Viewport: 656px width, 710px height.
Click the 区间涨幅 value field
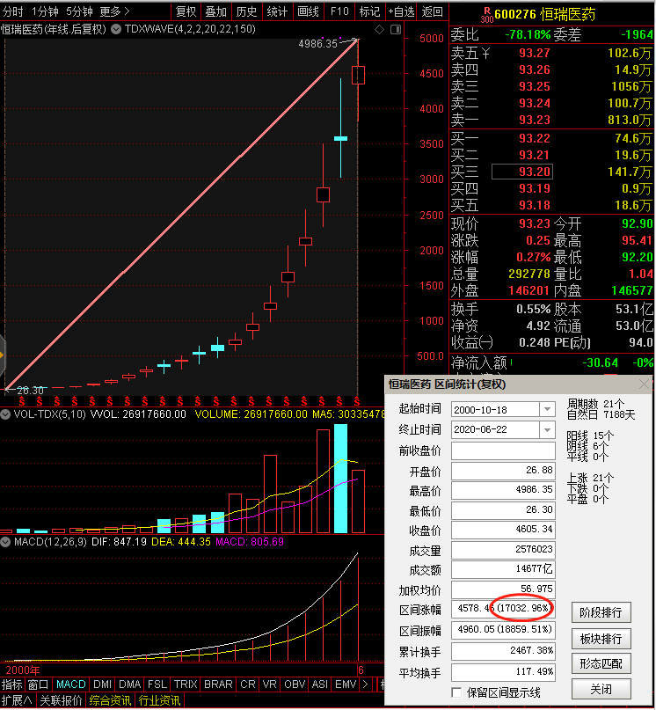503,609
